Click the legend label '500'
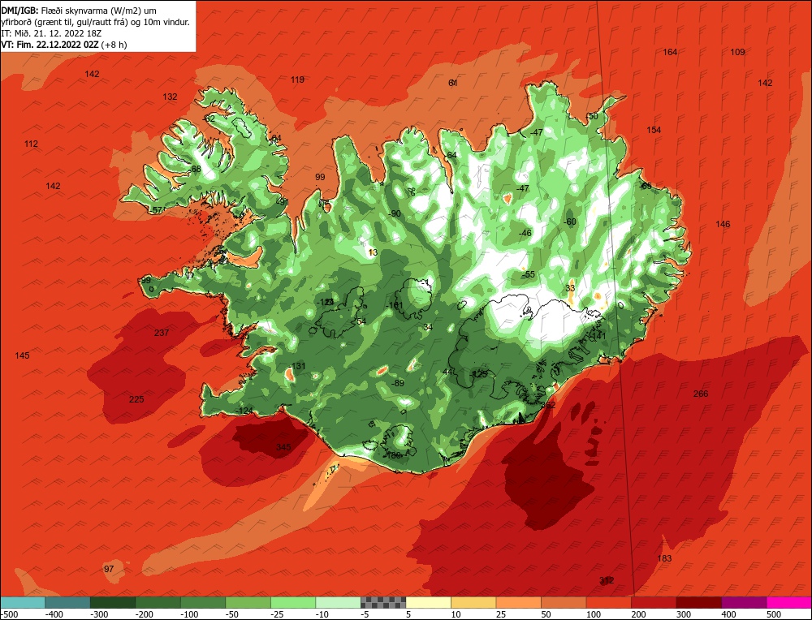Viewport: 812px width, 620px height. tap(774, 614)
